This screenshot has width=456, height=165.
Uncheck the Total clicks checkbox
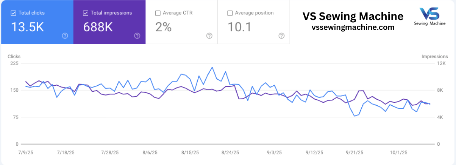pos(14,13)
